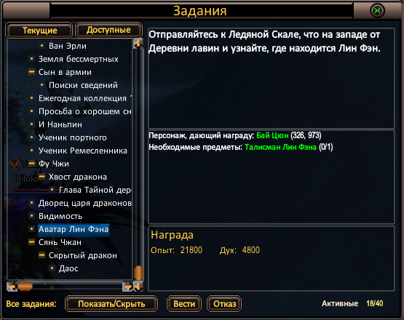Click the Показать/Скрыть button

111,304
